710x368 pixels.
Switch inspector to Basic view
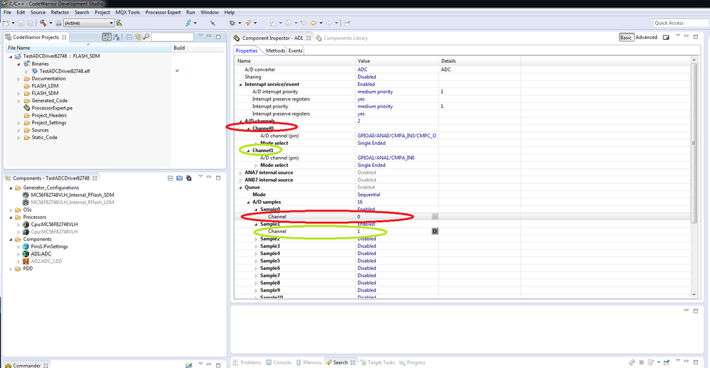pyautogui.click(x=625, y=38)
